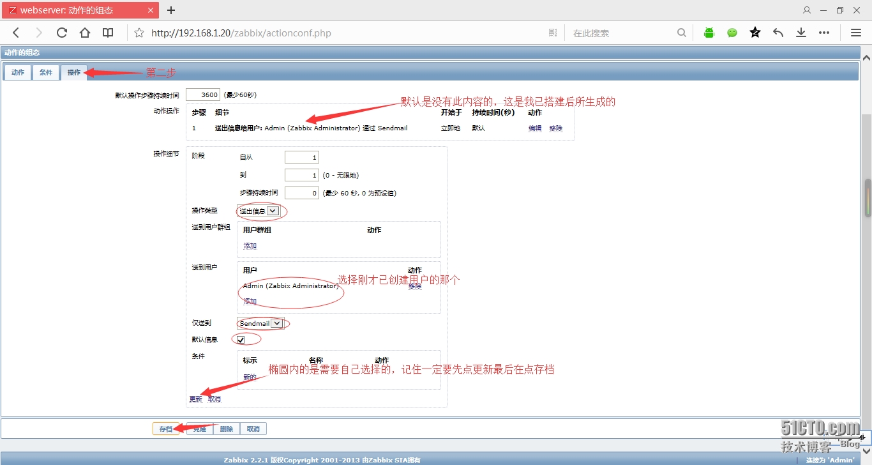Toggle the 默认信息 checkbox
The width and height of the screenshot is (872, 465).
click(241, 340)
